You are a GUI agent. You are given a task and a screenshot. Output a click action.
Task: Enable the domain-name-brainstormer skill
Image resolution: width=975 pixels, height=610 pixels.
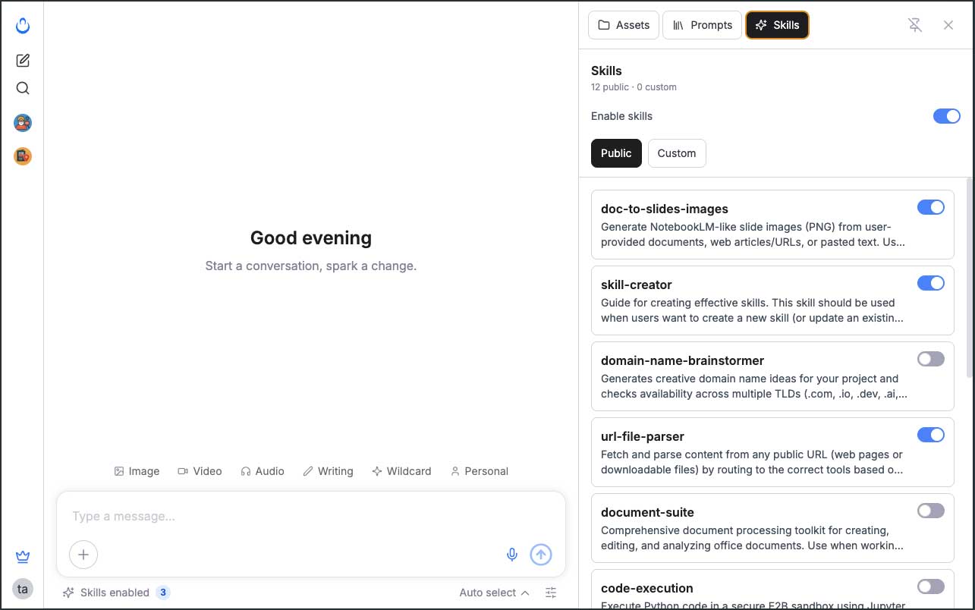coord(930,359)
